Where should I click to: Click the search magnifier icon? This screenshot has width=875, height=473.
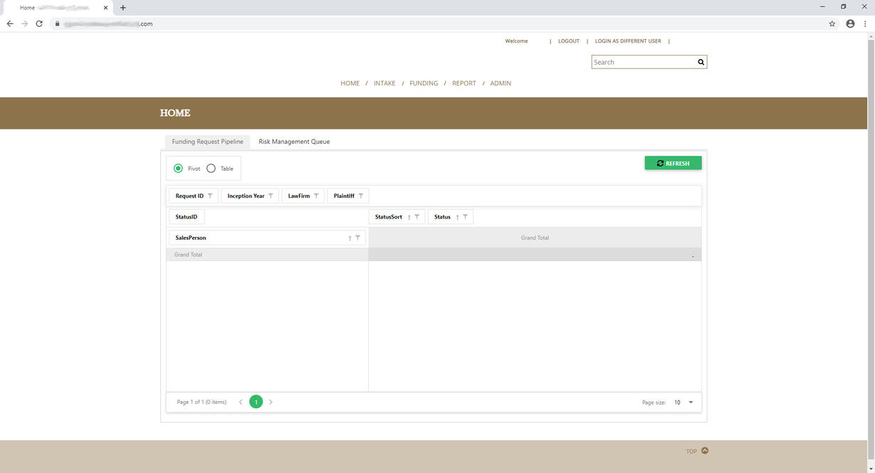tap(701, 62)
